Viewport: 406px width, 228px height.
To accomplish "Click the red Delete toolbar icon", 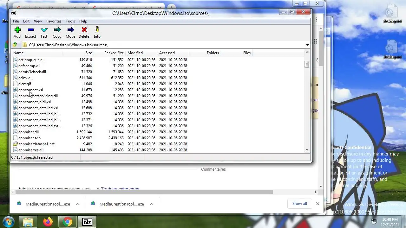I will point(84,30).
